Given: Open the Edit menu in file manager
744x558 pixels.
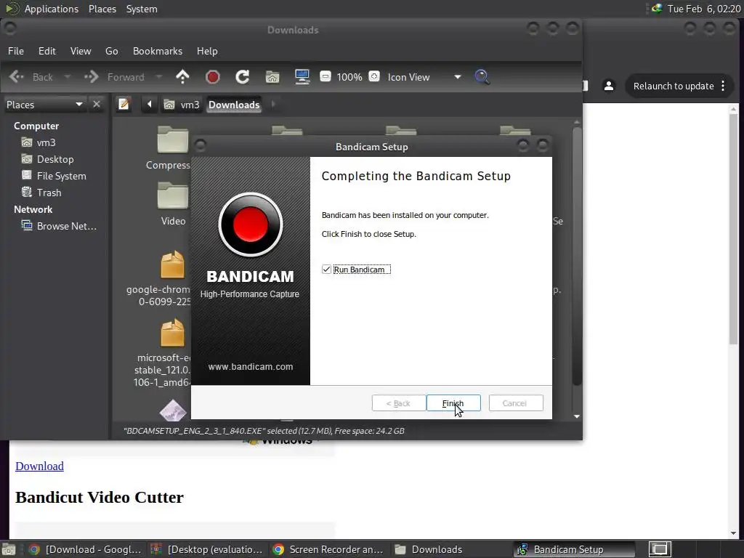Looking at the screenshot, I should click(x=47, y=51).
